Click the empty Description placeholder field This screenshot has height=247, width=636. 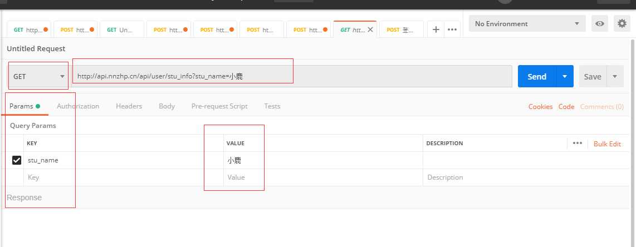[x=526, y=177]
